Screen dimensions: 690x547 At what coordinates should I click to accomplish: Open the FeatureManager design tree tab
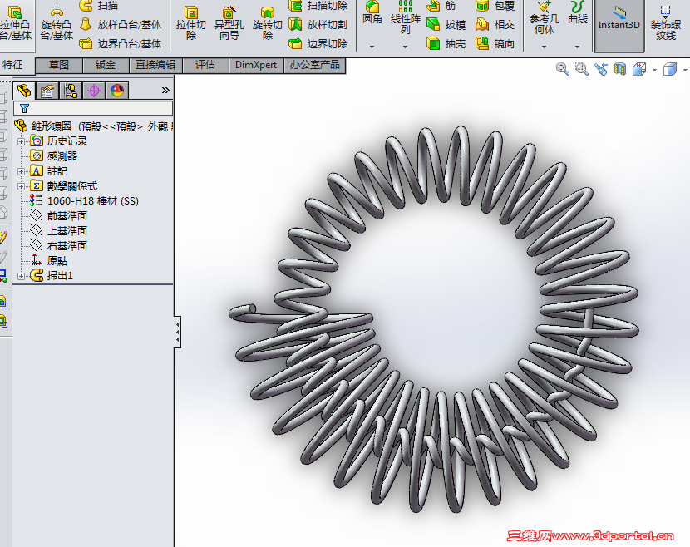[24, 91]
